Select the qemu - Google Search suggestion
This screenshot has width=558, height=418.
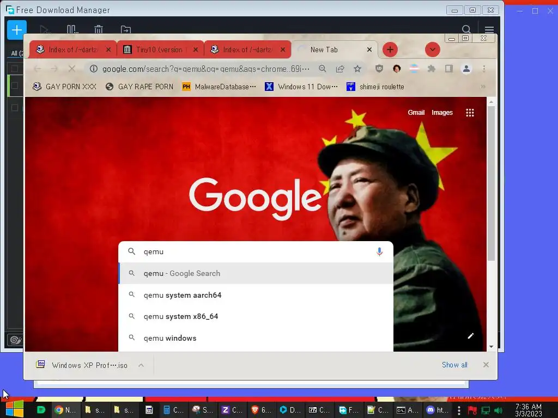[256, 273]
